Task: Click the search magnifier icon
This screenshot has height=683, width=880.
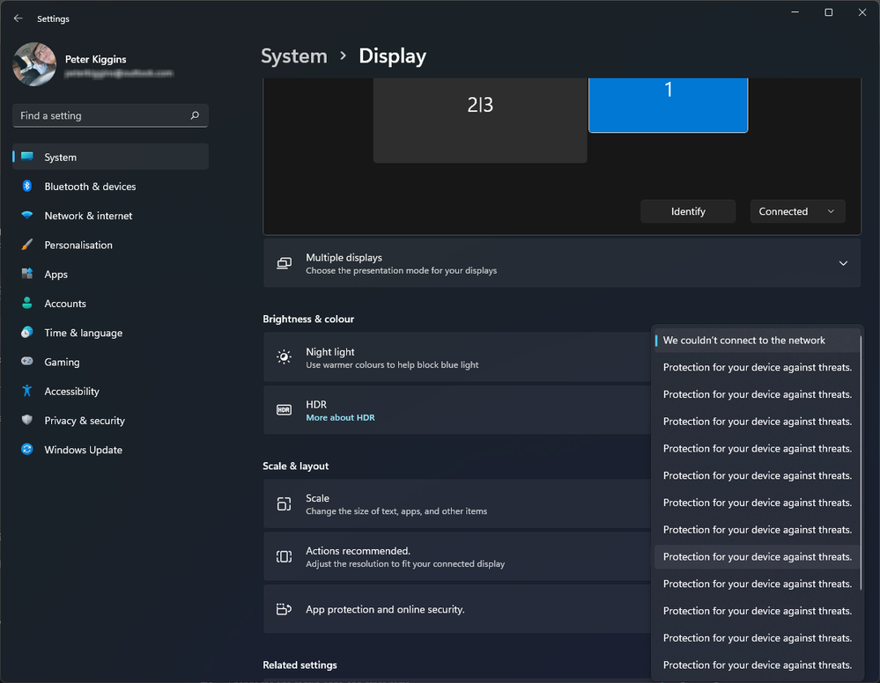Action: click(x=195, y=115)
